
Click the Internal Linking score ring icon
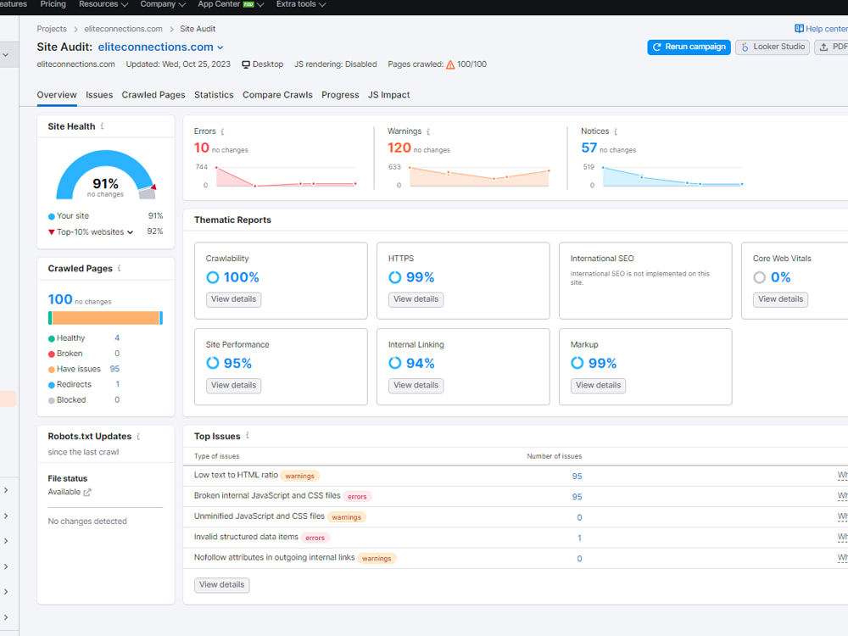pos(395,363)
